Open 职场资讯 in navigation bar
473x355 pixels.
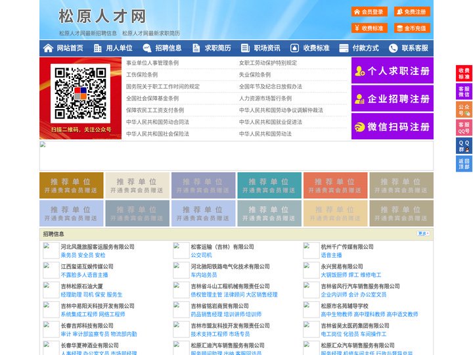pyautogui.click(x=267, y=48)
